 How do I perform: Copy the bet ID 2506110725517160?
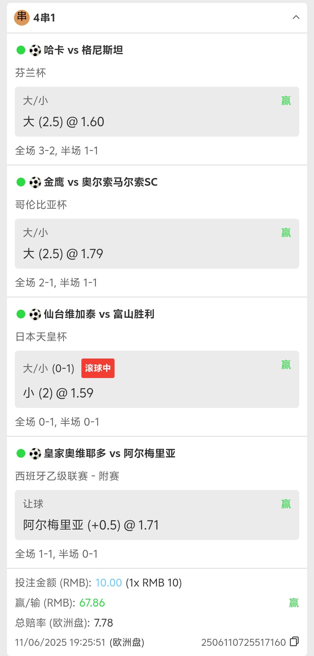point(294,642)
